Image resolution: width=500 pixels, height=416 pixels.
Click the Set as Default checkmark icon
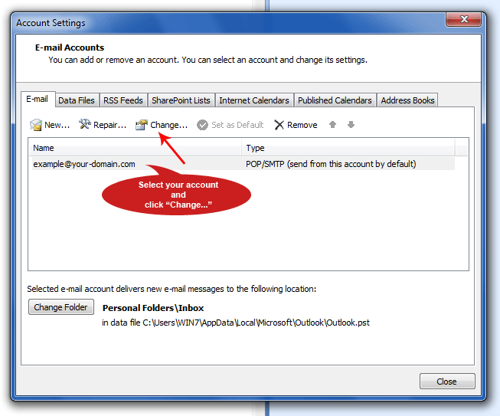pyautogui.click(x=202, y=125)
